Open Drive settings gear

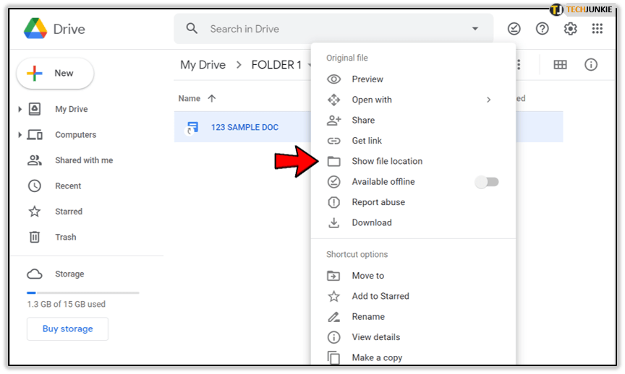click(x=570, y=29)
